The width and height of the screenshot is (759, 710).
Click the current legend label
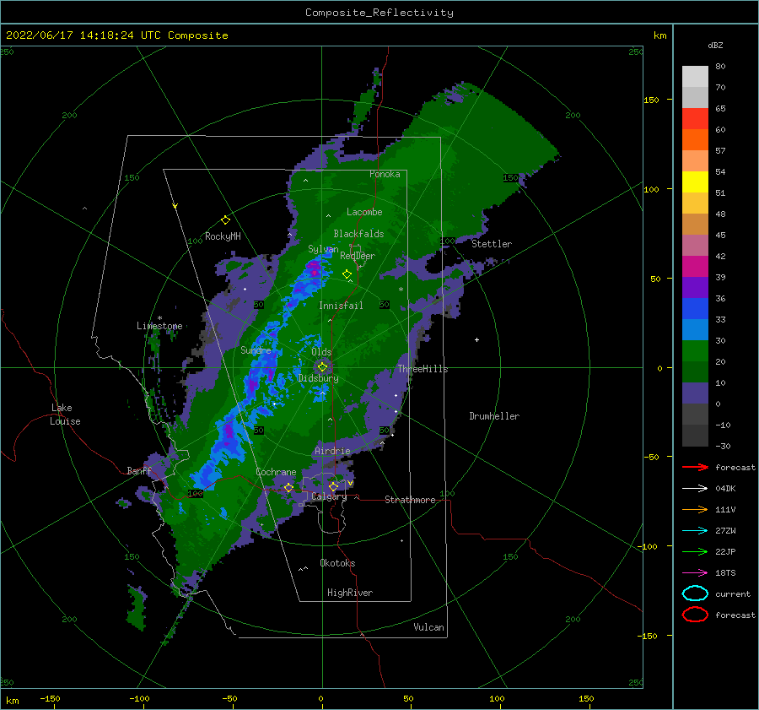(733, 593)
